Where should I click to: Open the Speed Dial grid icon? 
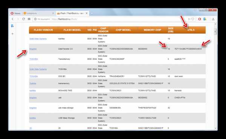point(29,19)
